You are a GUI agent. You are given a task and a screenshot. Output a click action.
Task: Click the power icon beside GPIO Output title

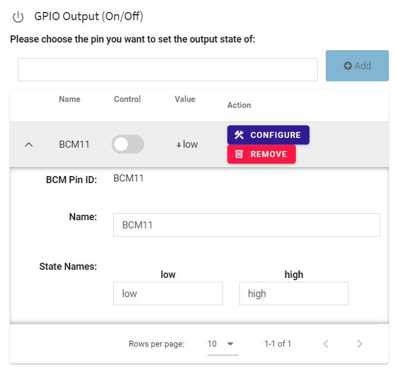18,17
